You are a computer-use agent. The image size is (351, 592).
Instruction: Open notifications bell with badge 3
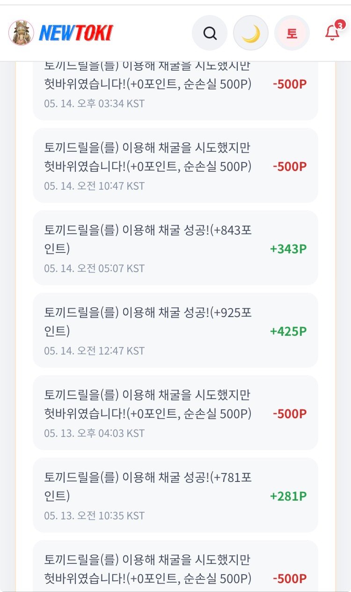333,31
